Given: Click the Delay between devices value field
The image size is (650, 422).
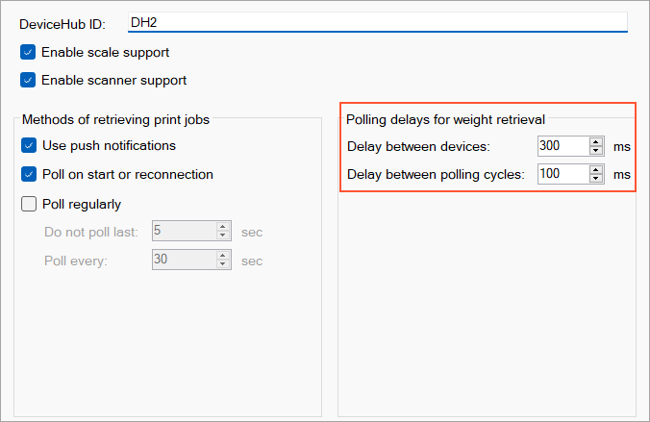Looking at the screenshot, I should tap(563, 146).
